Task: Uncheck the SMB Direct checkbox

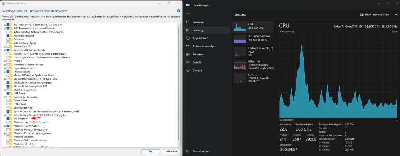Action: click(x=8, y=94)
